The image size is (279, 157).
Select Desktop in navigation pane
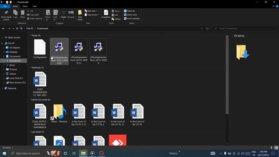[14, 52]
